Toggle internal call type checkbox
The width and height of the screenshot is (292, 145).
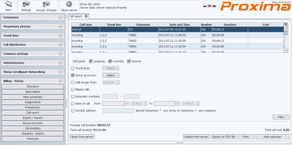click(129, 61)
